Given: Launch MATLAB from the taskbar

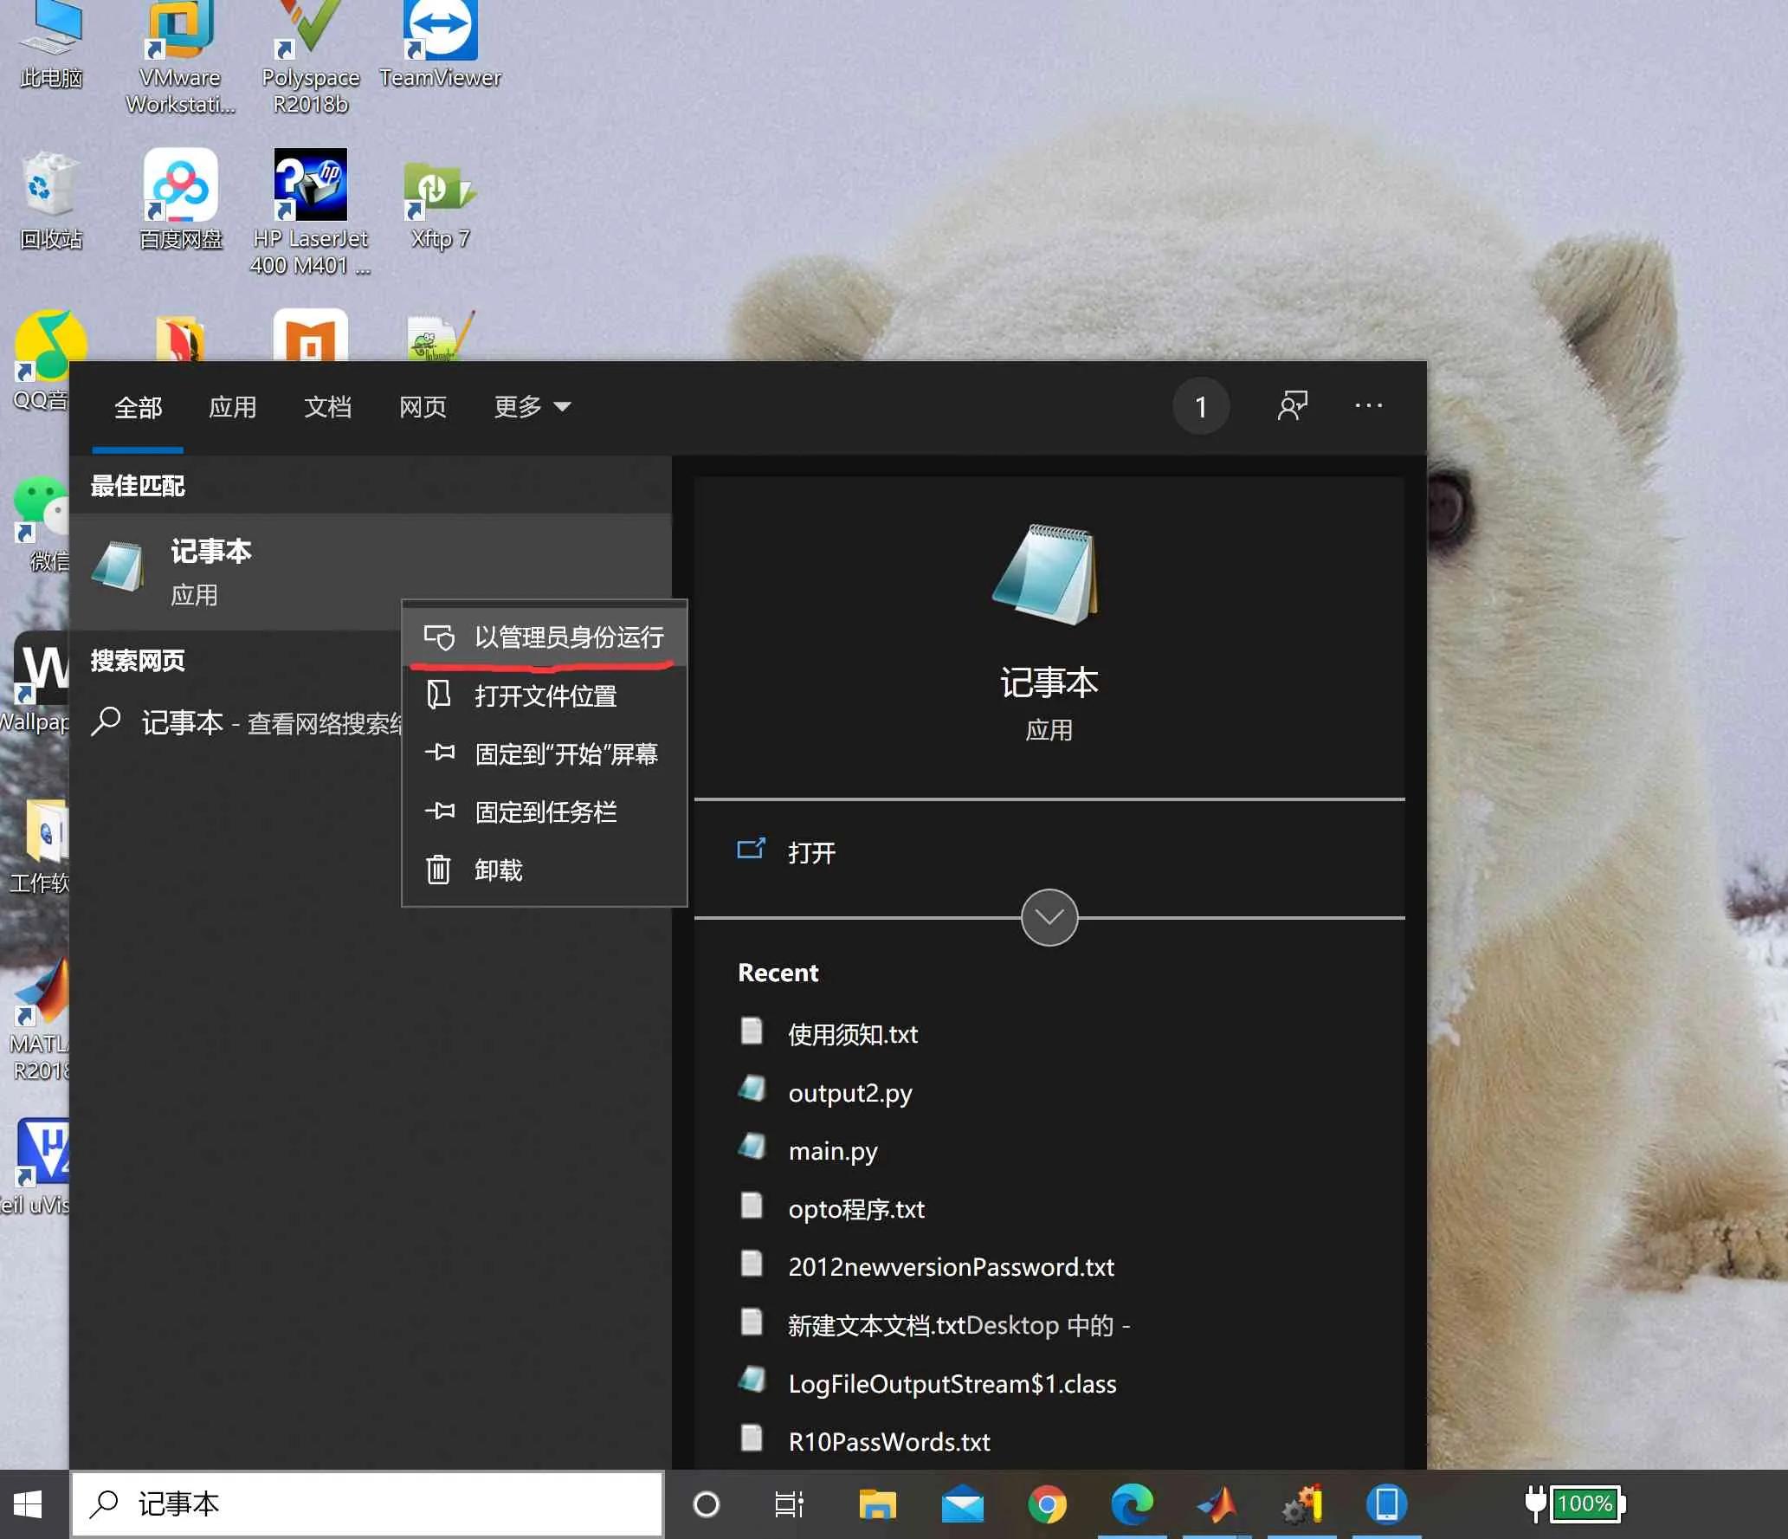Looking at the screenshot, I should point(1217,1504).
